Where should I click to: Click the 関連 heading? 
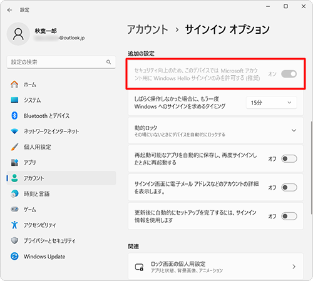click(x=133, y=247)
